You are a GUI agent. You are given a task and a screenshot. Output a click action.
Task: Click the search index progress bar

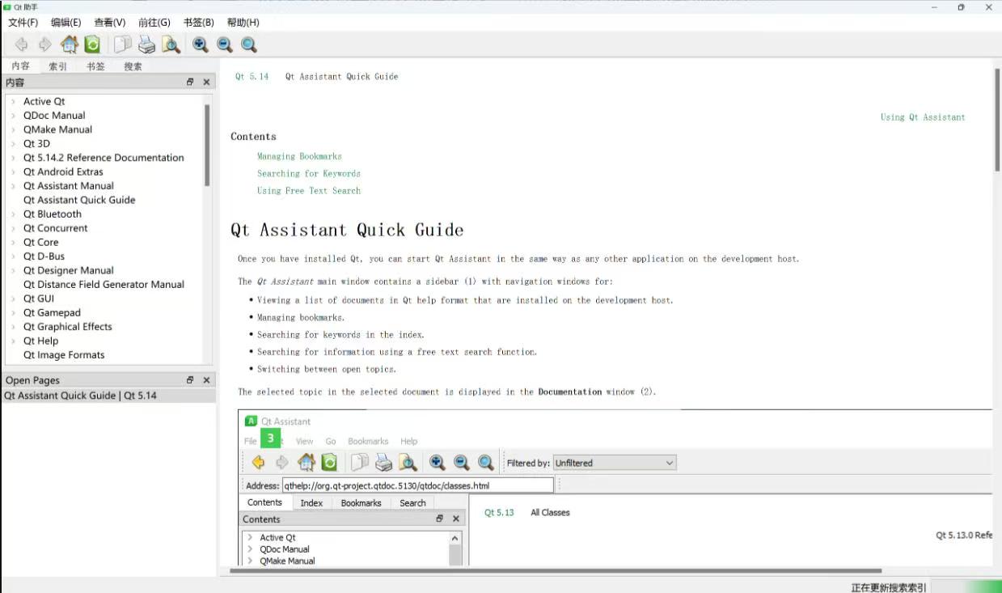tap(966, 587)
